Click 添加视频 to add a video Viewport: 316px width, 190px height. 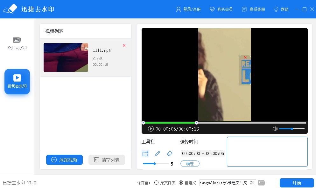click(x=64, y=160)
